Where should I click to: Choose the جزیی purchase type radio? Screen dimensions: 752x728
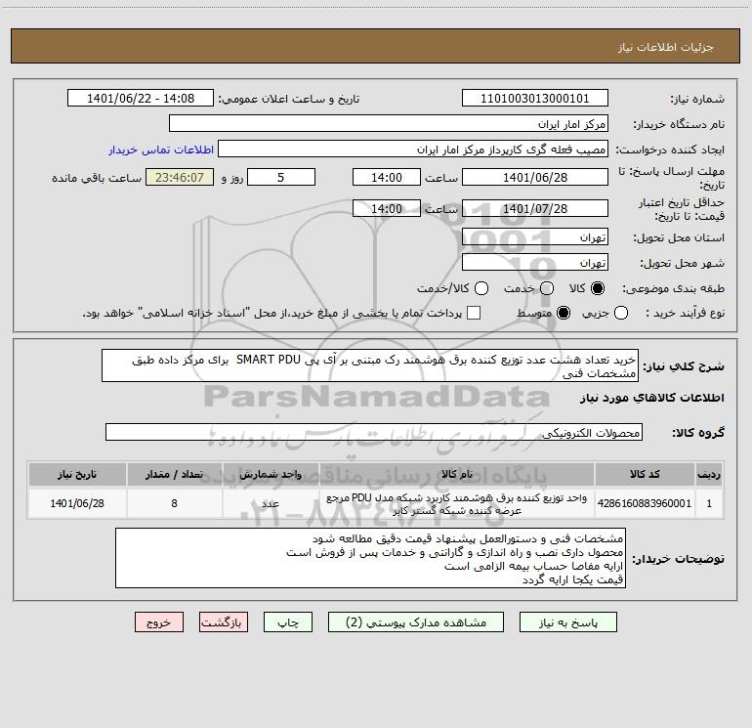[620, 313]
